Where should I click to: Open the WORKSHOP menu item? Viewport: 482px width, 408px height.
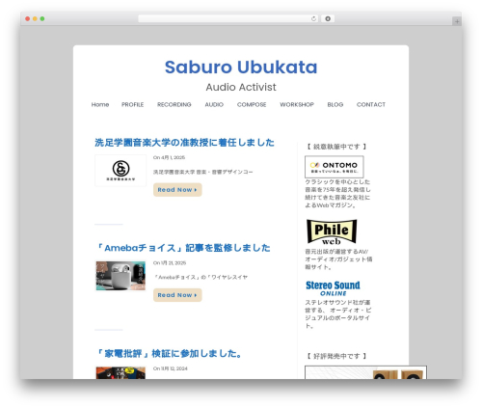coord(297,104)
